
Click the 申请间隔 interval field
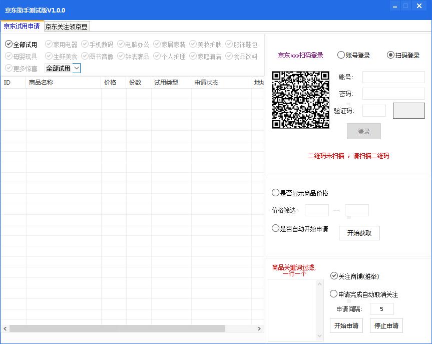[381, 309]
